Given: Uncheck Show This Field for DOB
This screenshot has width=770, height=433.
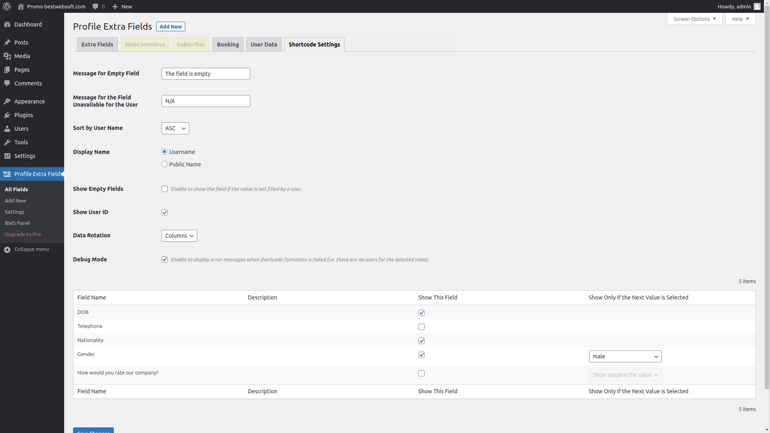Looking at the screenshot, I should 421,313.
